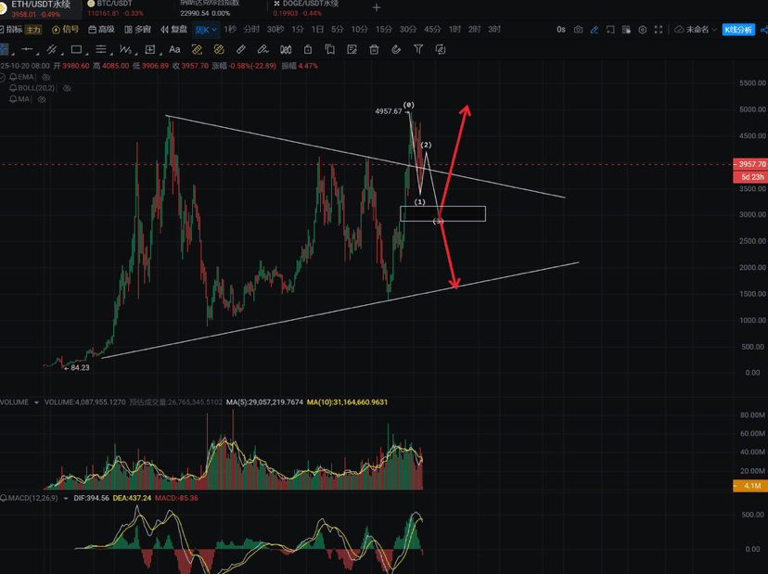Toggle MA indicator visibility eye
Viewport: 768px width, 574px height.
pos(43,97)
